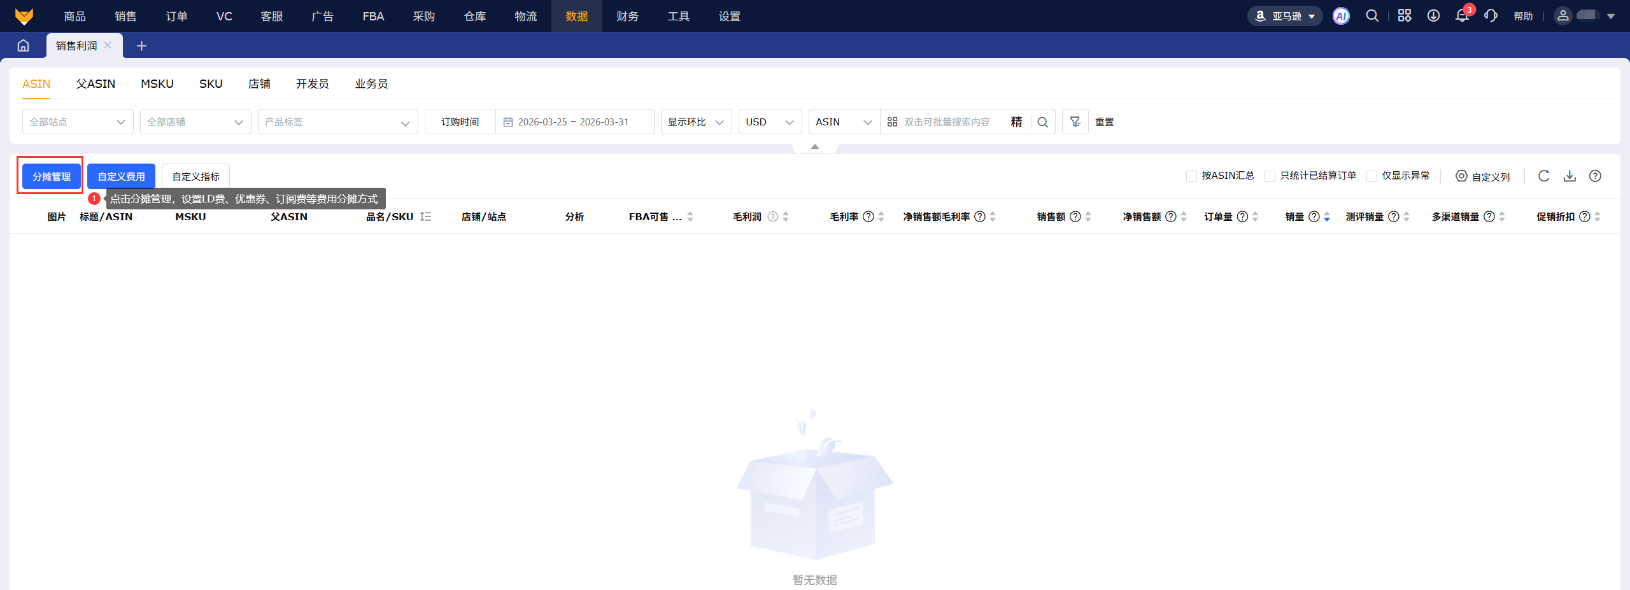This screenshot has width=1630, height=590.
Task: Sort by FBA可售 column arrows
Action: pos(690,217)
